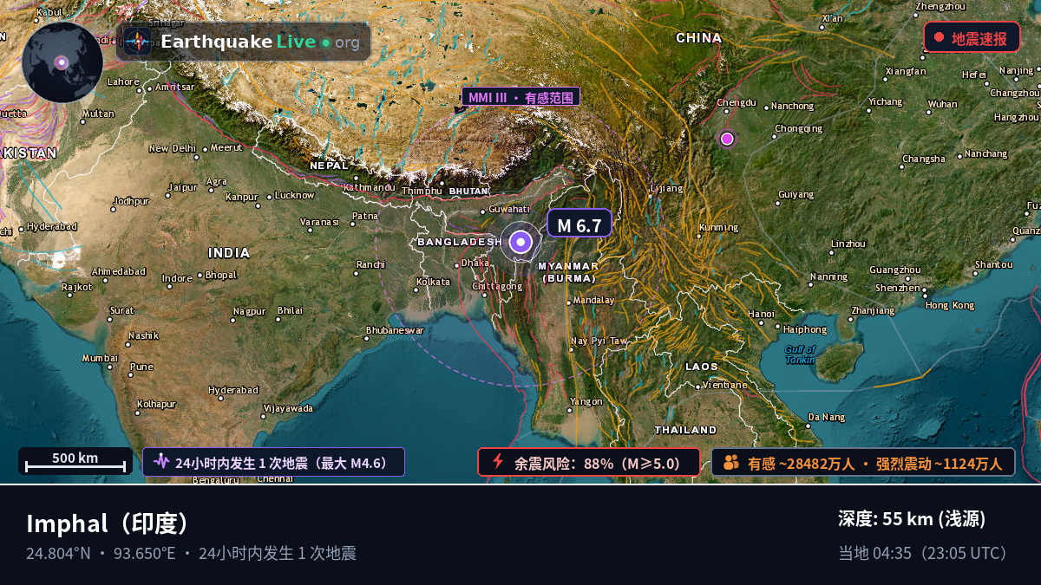Image resolution: width=1041 pixels, height=585 pixels.
Task: Click the people icon in felt-population badge
Action: pos(730,462)
